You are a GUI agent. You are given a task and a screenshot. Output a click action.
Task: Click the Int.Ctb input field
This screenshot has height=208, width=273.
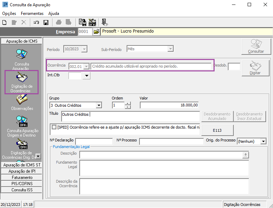tap(75, 76)
